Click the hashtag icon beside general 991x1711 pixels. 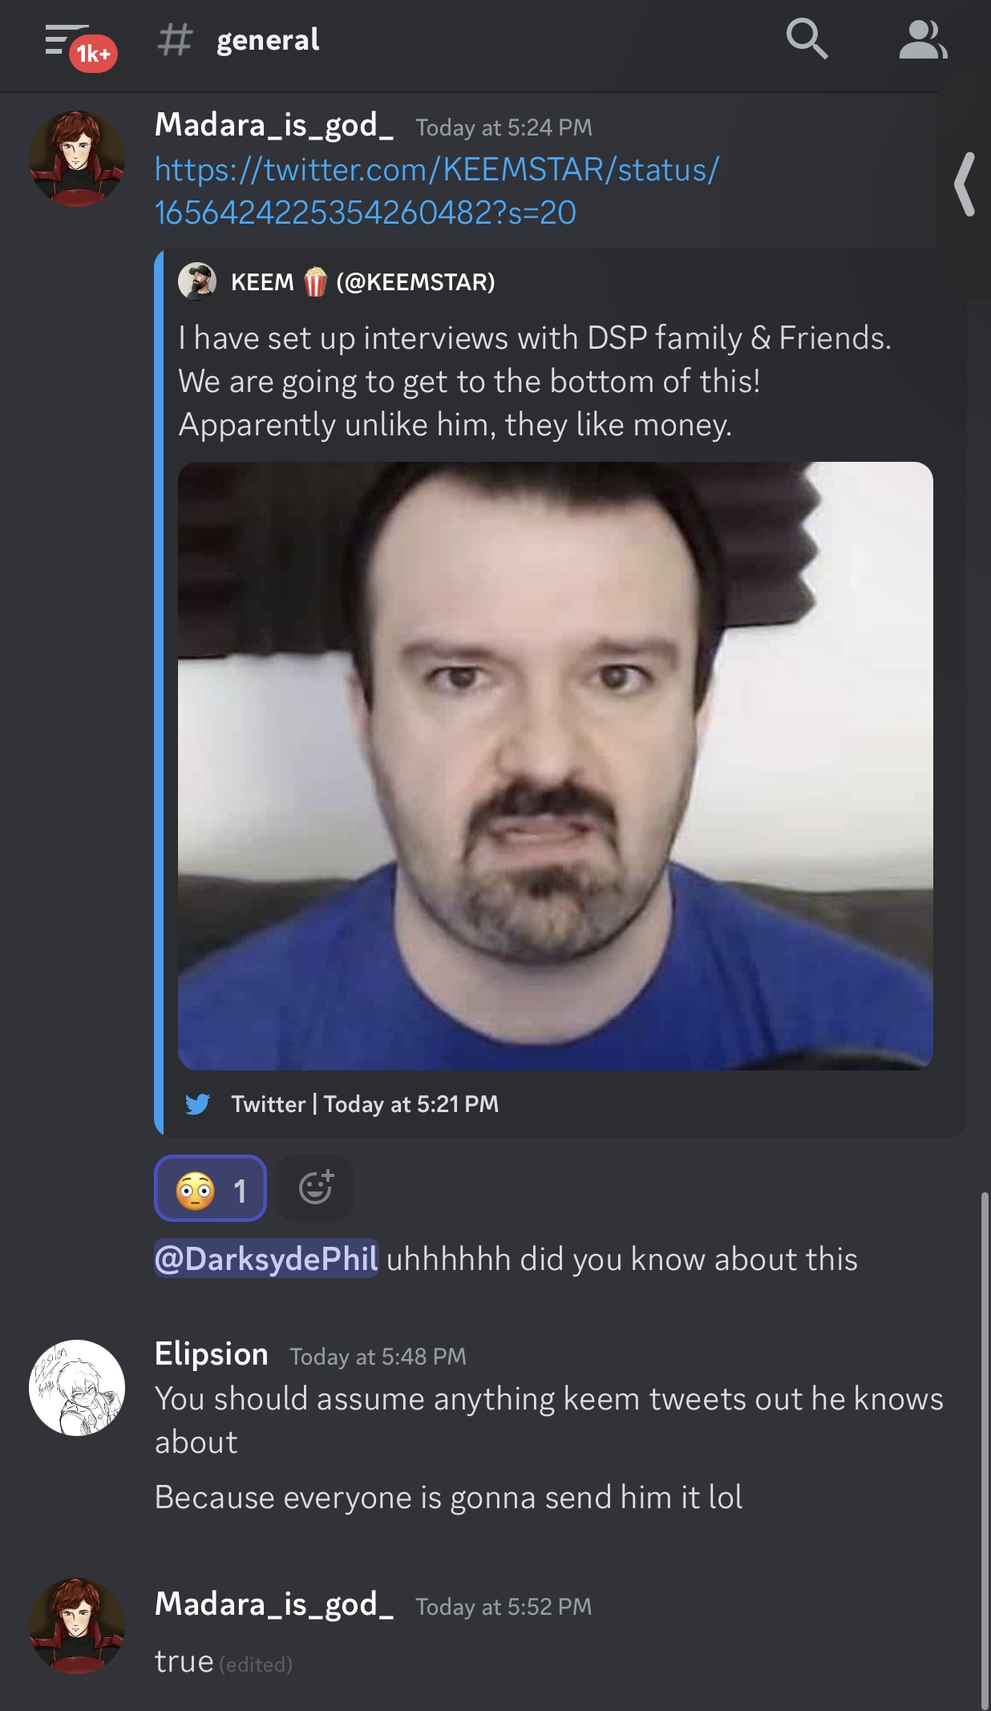pyautogui.click(x=175, y=39)
